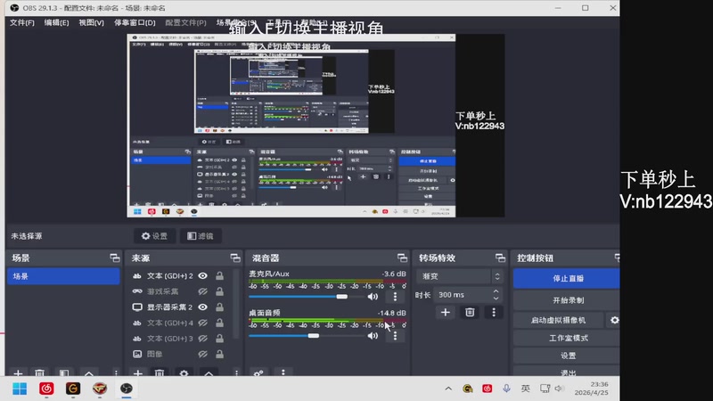
Task: Toggle the lock on 显示器采集 2
Action: (219, 307)
